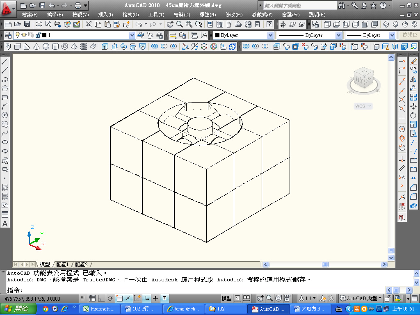Click the Mirror tool in Modify toolbar
420x315 pixels.
(x=413, y=79)
